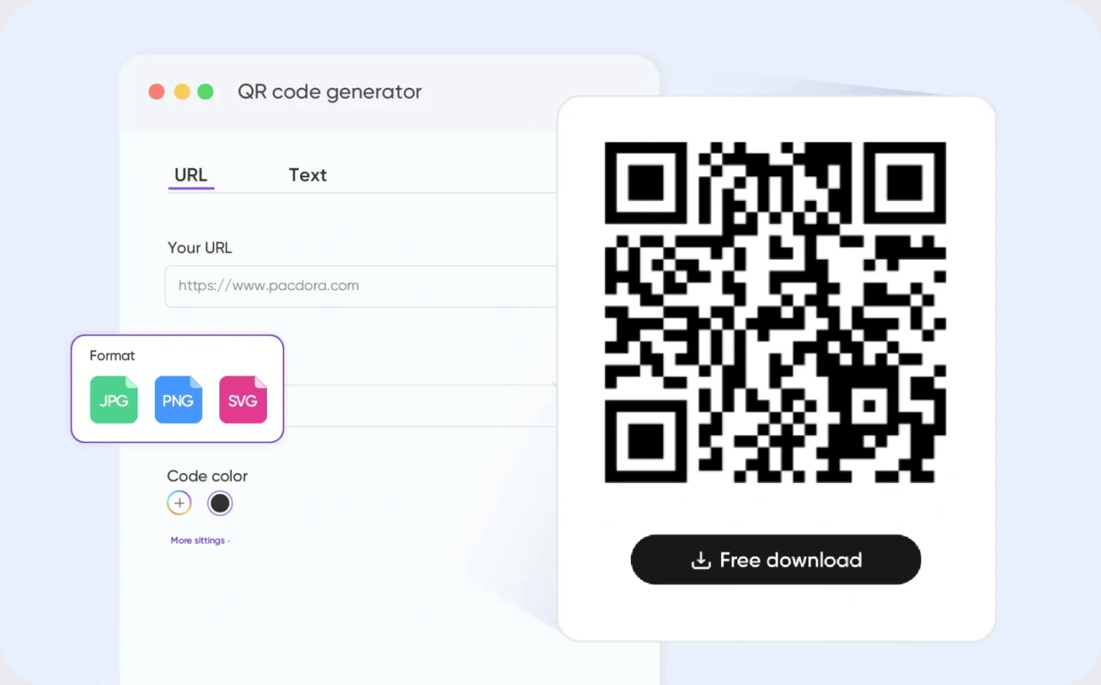The image size is (1101, 685).
Task: Click the Format card heading
Action: [112, 355]
